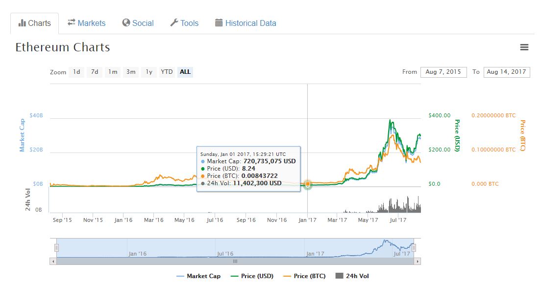Image resolution: width=541 pixels, height=283 pixels.
Task: Click the Sep '15 x-axis label
Action: tap(62, 220)
